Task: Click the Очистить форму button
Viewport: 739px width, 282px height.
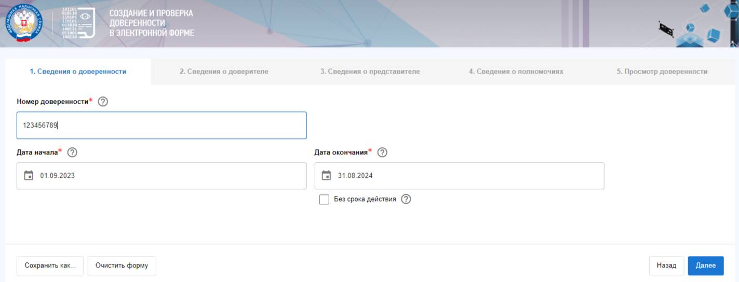Action: tap(122, 265)
